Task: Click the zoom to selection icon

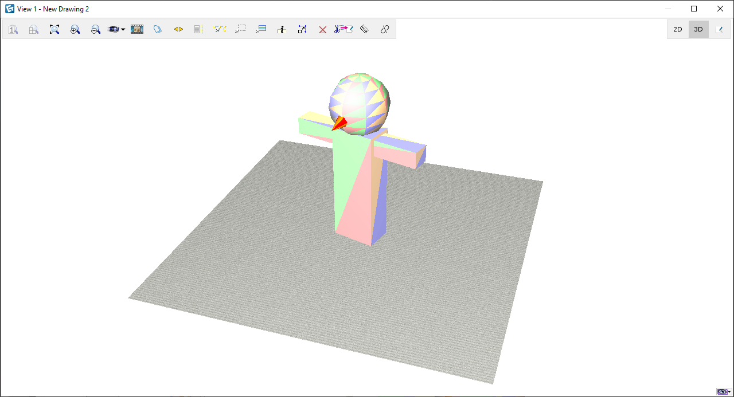Action: tap(34, 29)
